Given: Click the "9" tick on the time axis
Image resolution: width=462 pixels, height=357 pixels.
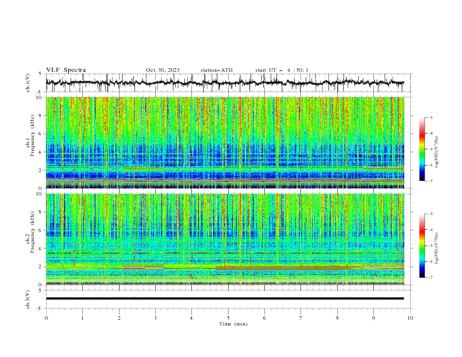Looking at the screenshot, I should click(373, 318).
